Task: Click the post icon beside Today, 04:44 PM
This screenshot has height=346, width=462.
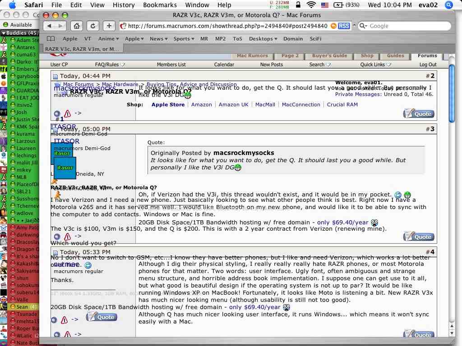Action: coord(55,77)
